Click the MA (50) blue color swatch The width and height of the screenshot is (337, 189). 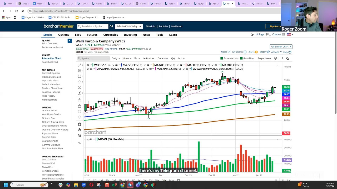pyautogui.click(x=121, y=65)
